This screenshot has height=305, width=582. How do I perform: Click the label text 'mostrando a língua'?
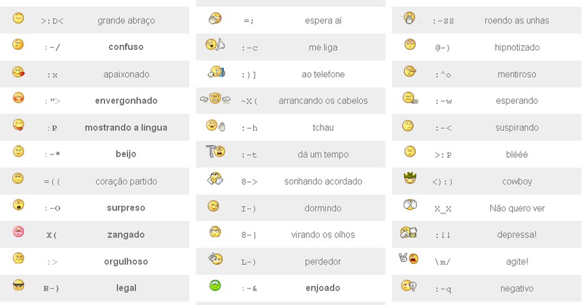[x=126, y=127]
